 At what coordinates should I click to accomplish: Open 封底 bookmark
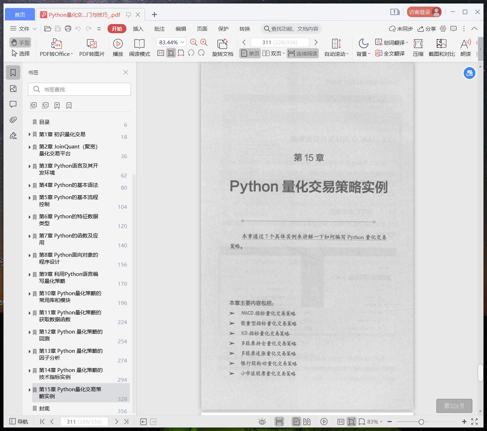coord(44,408)
